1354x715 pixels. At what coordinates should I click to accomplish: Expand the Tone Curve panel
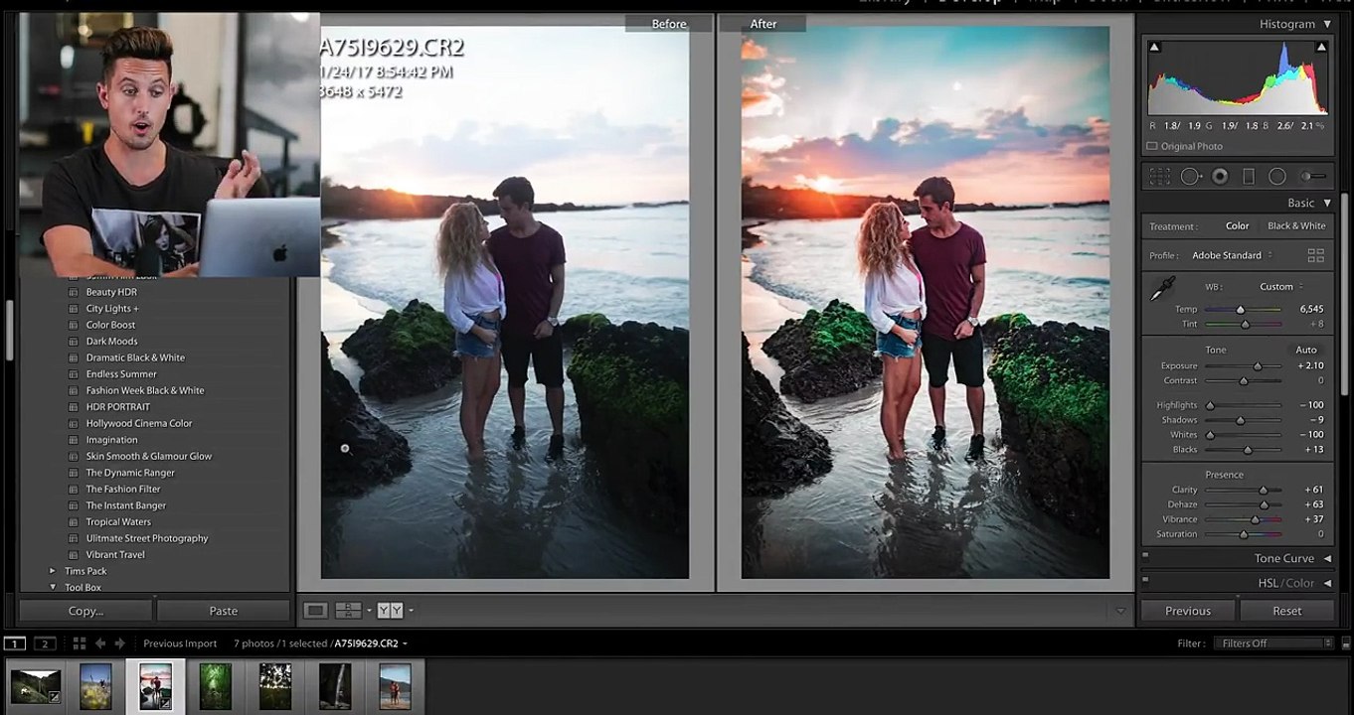click(x=1327, y=559)
